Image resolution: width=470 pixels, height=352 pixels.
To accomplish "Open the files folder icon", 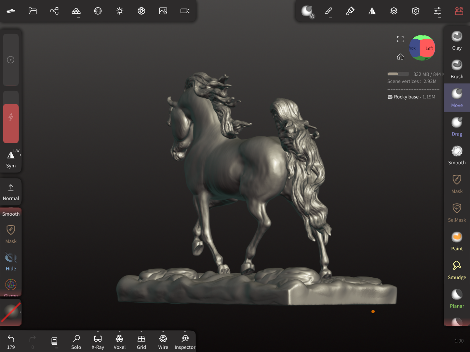I will [x=33, y=11].
